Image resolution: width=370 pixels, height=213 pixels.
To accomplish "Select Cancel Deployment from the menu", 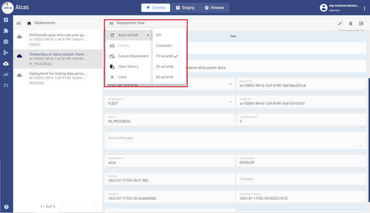I will 133,56.
